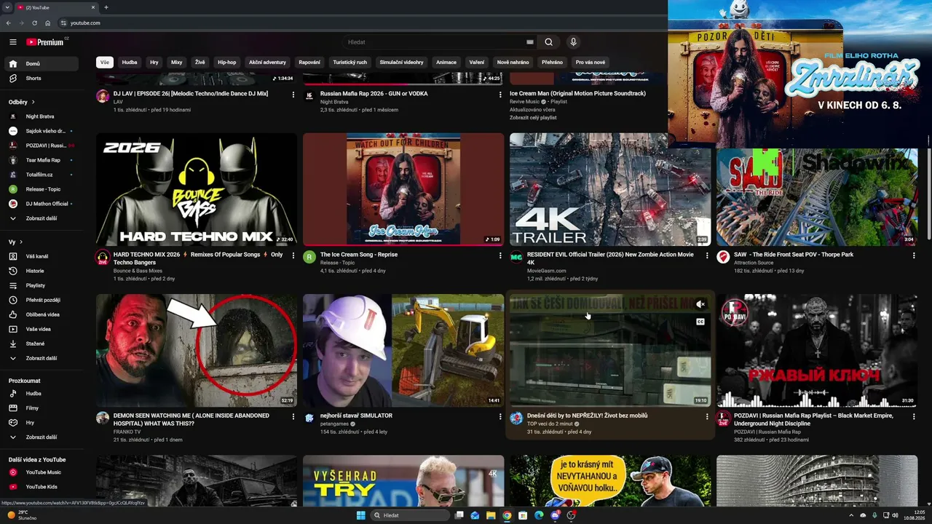This screenshot has height=524, width=932.
Task: Open YouTube Music from the sidebar
Action: pos(42,472)
